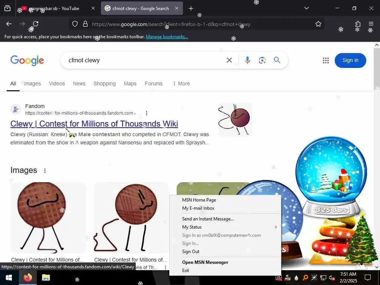Select the Maps search tab
Viewport: 380px width, 285px height.
click(130, 83)
